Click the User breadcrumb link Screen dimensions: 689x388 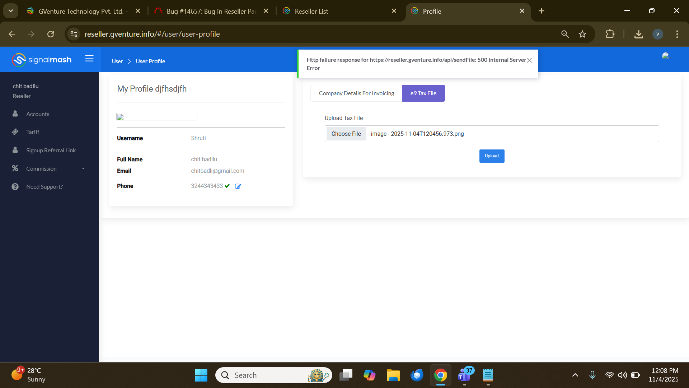pos(117,61)
